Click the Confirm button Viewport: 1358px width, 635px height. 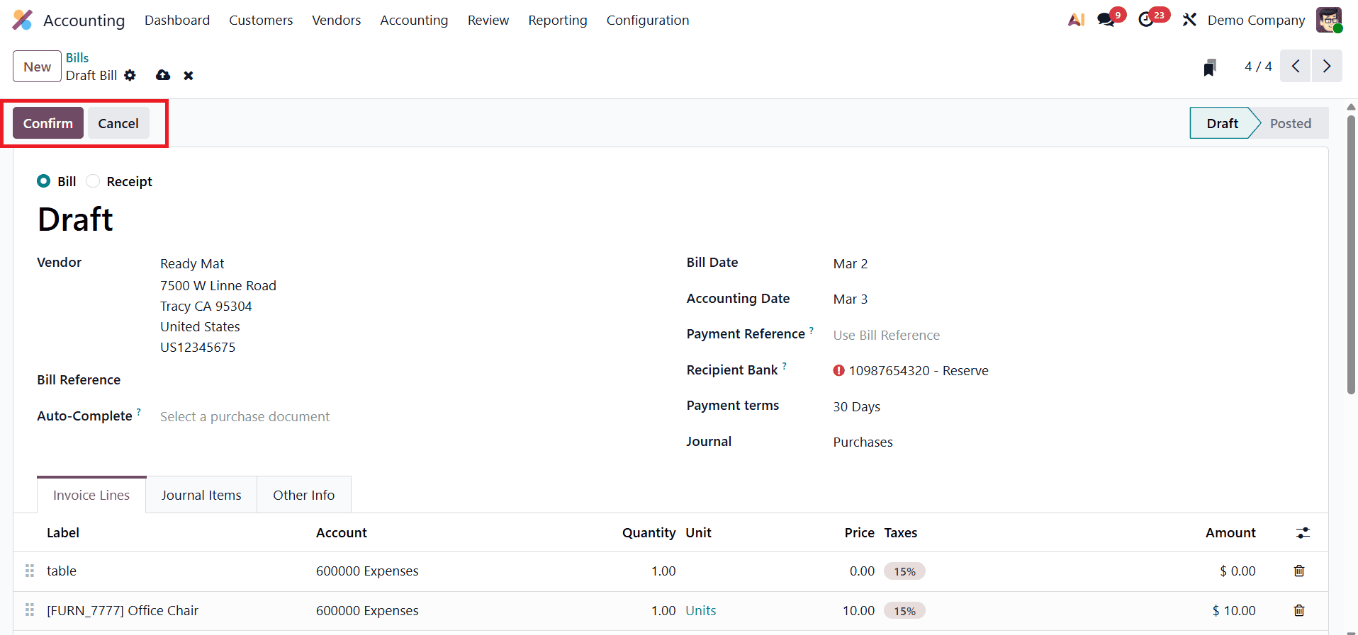[48, 123]
